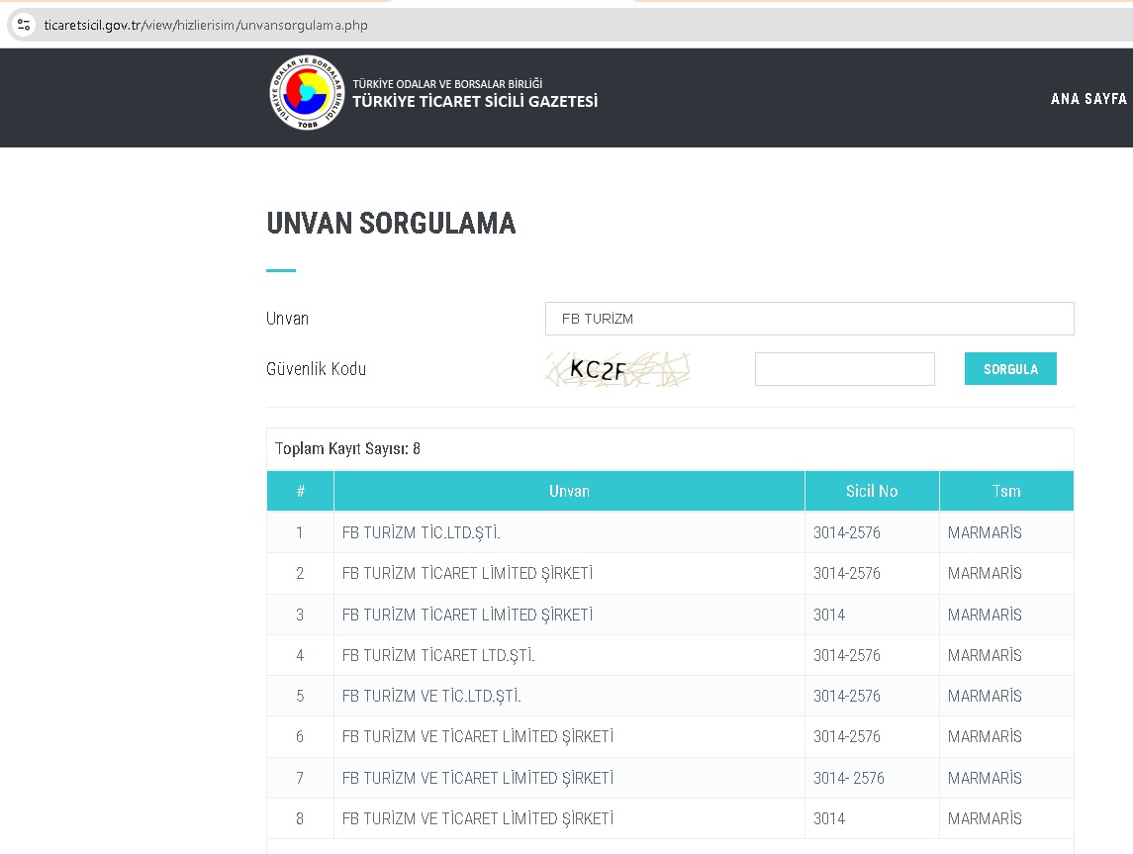Focus the empty Güvenlik Kodu input field
Image resolution: width=1133 pixels, height=854 pixels.
click(x=845, y=369)
